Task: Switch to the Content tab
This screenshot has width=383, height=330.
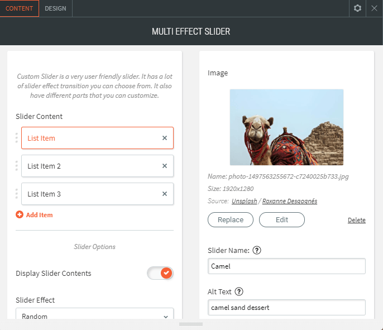Action: click(20, 8)
